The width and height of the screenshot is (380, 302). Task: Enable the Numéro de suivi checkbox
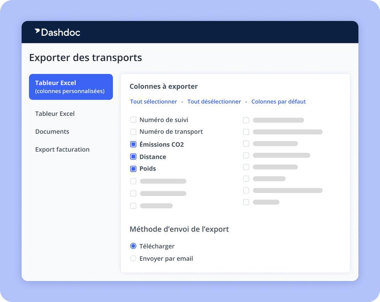(133, 119)
